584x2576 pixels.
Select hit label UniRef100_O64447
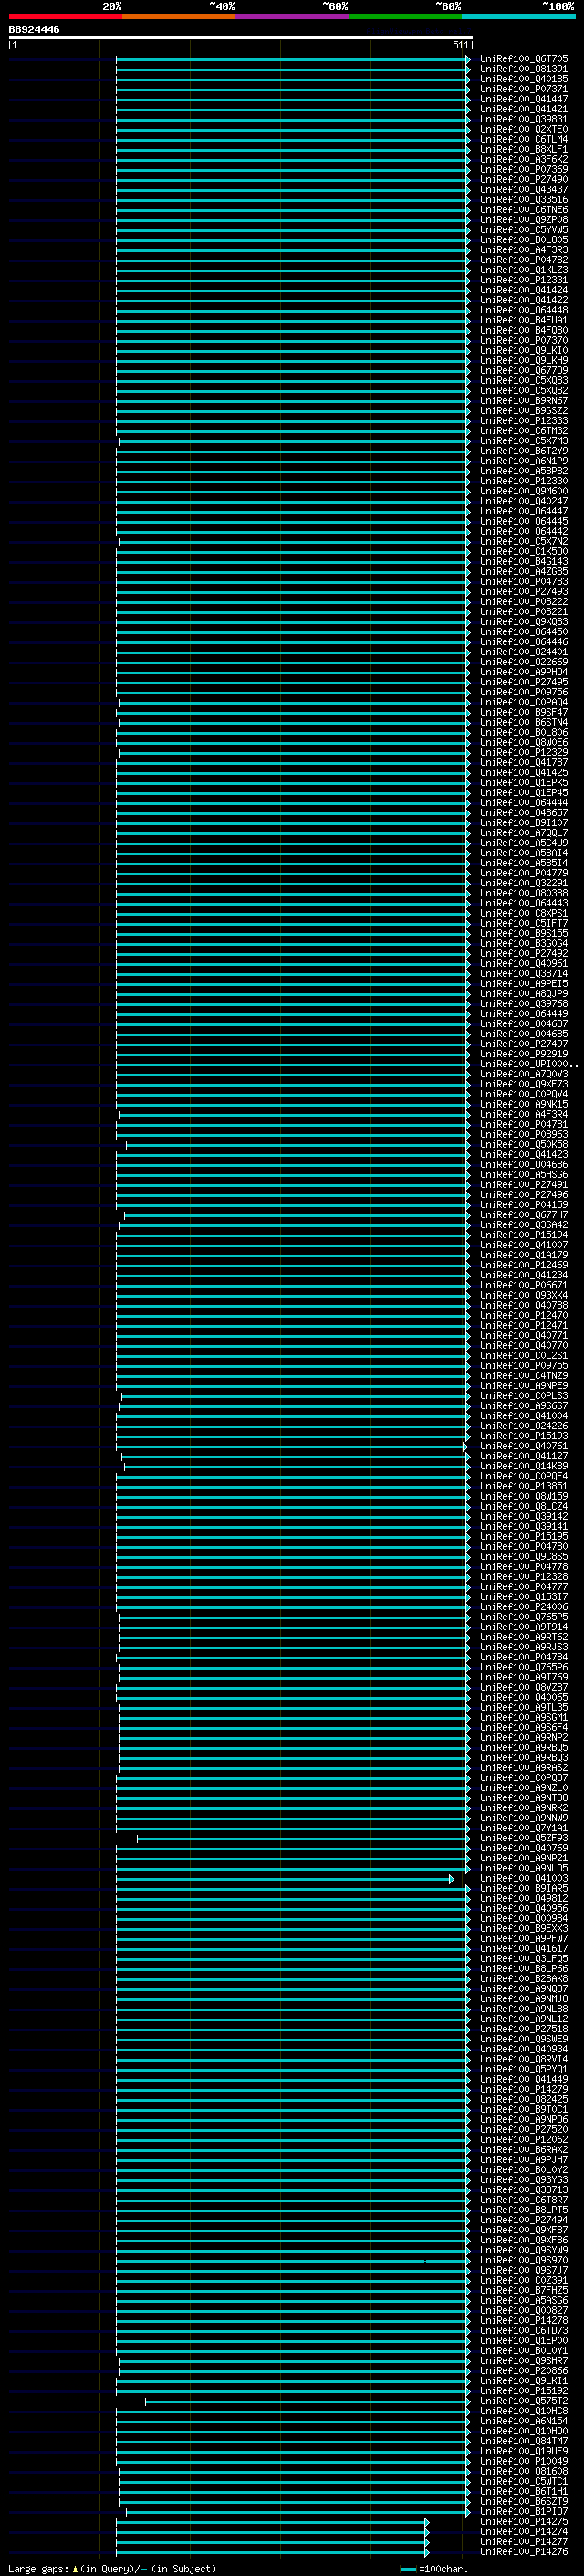click(x=524, y=511)
